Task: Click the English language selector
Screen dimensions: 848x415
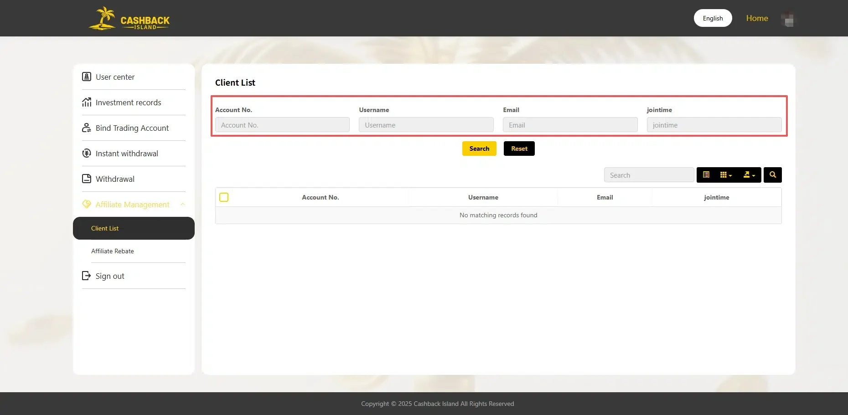Action: click(713, 18)
